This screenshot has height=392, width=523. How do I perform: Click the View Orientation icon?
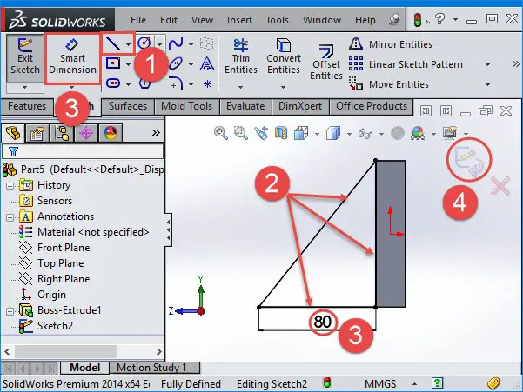[301, 133]
